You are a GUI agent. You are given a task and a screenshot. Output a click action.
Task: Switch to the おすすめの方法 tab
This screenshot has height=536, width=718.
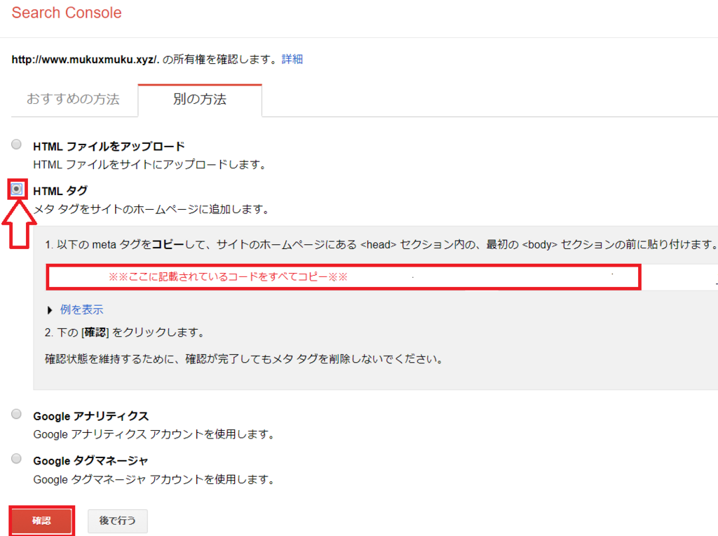tap(73, 100)
